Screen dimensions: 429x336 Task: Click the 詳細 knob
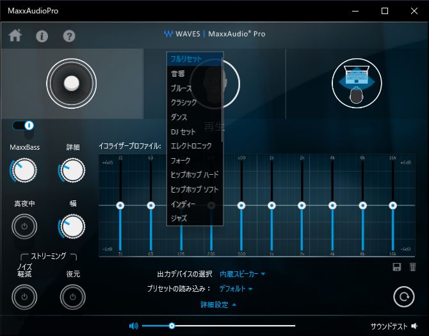click(x=72, y=170)
